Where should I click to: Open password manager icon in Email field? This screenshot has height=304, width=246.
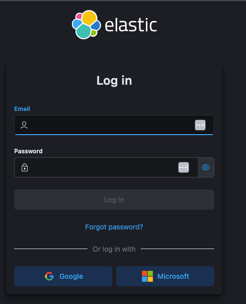200,125
